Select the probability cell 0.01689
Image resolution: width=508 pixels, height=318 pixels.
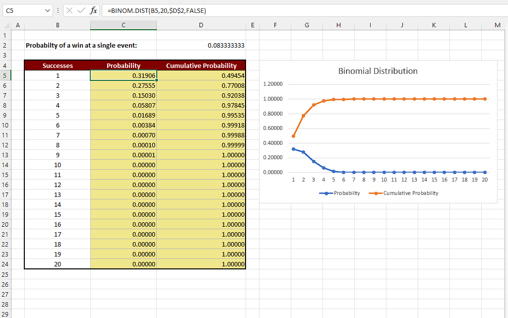(124, 115)
